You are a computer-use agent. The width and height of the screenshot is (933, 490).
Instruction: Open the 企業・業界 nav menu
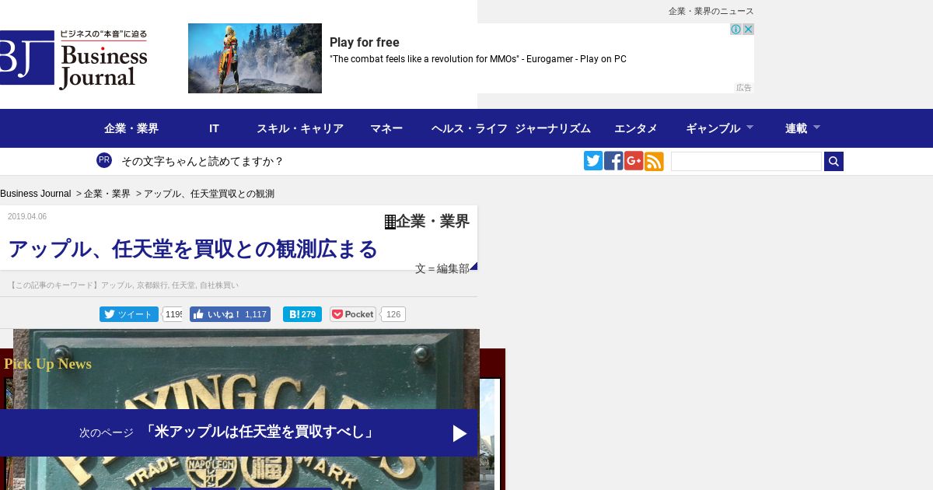click(131, 128)
